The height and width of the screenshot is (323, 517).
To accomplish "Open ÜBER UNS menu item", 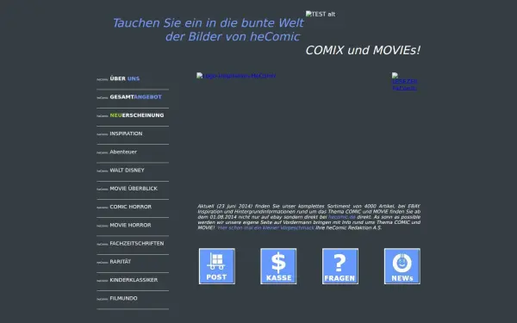I will coord(125,78).
